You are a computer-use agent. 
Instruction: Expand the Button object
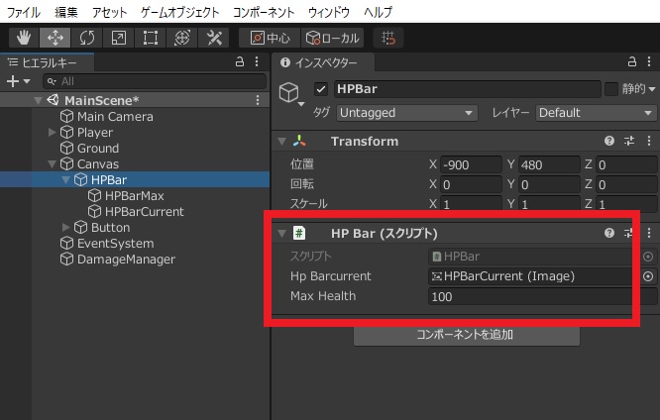[x=65, y=227]
